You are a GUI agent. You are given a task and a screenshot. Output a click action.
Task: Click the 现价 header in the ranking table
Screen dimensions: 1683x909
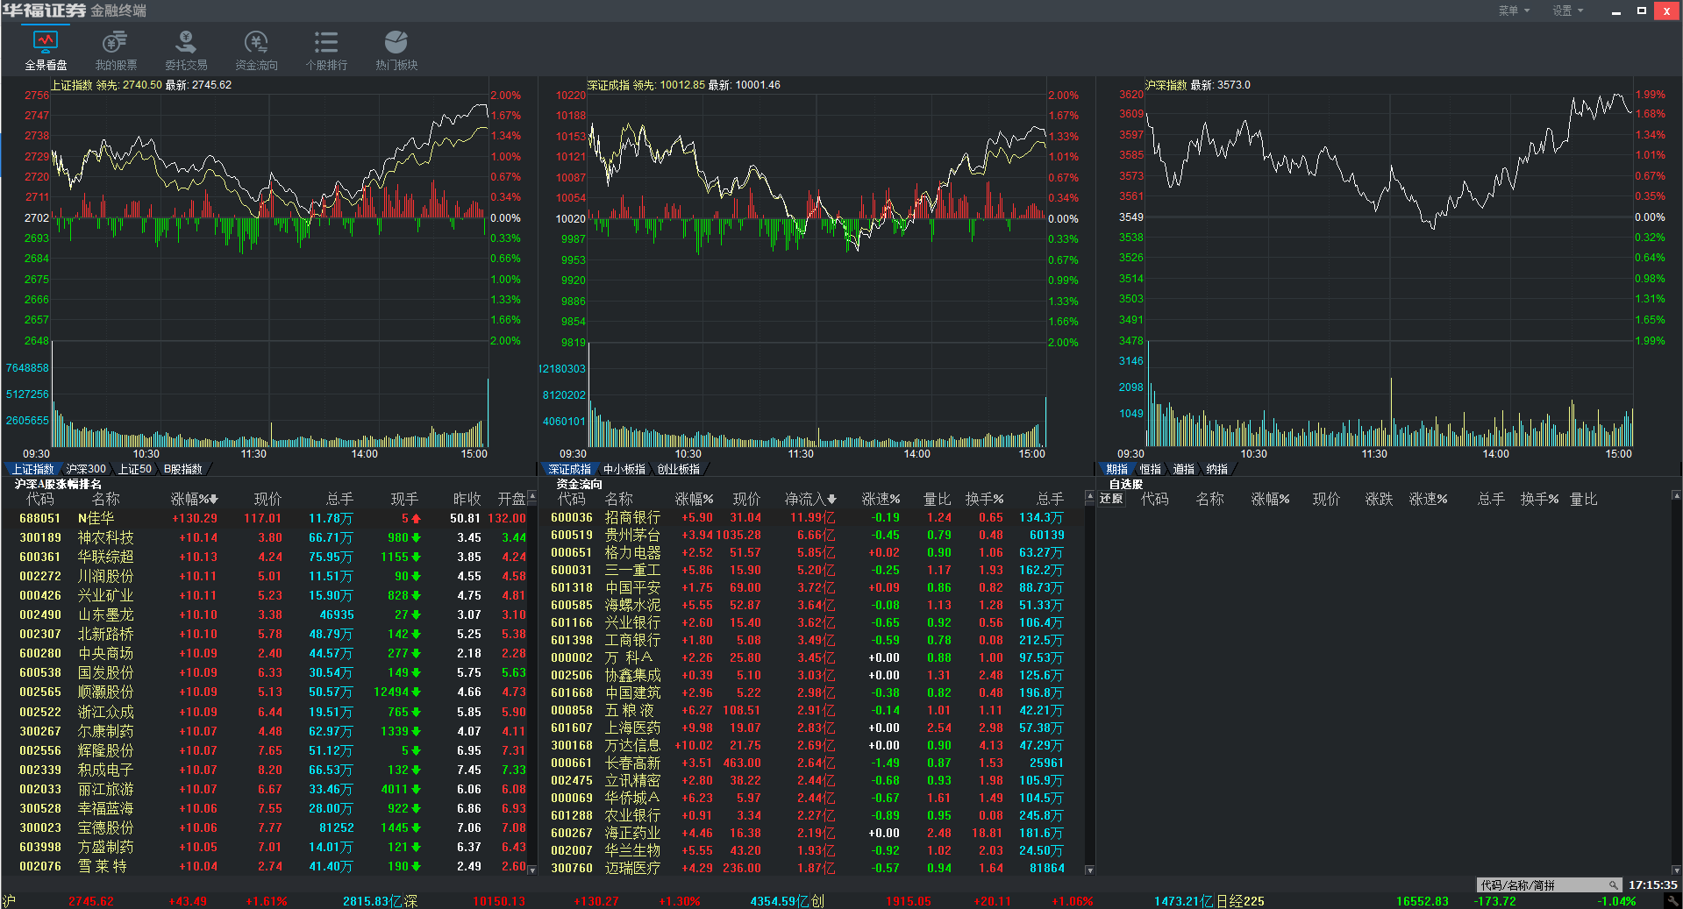267,499
